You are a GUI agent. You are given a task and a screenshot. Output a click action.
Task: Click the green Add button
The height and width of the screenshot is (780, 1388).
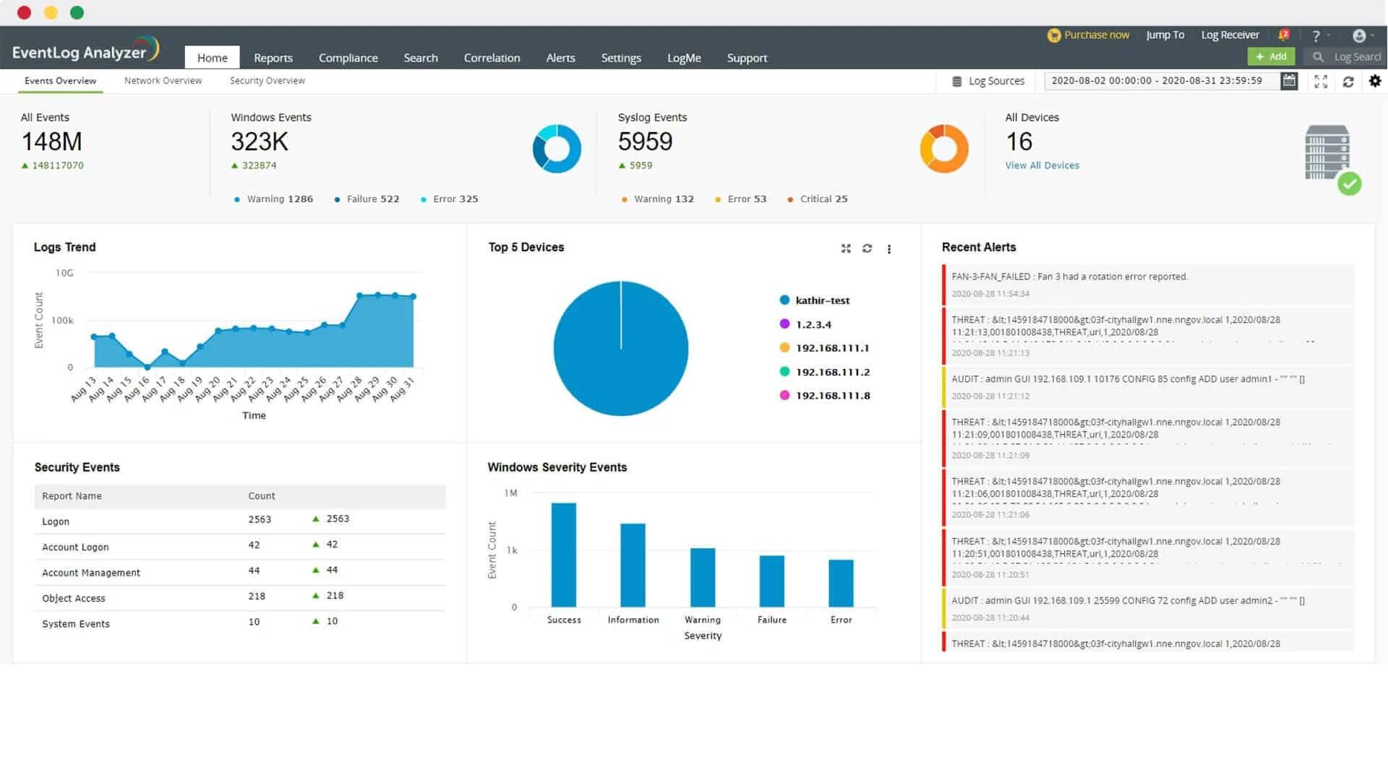tap(1271, 56)
